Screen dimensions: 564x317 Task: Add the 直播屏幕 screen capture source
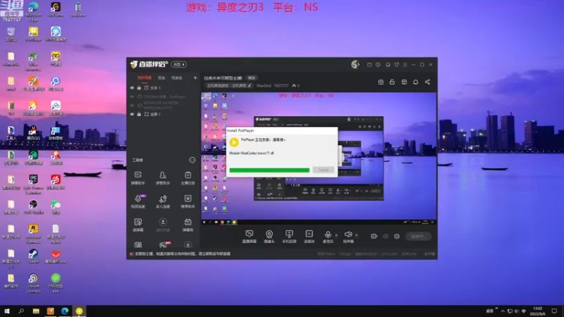(250, 237)
